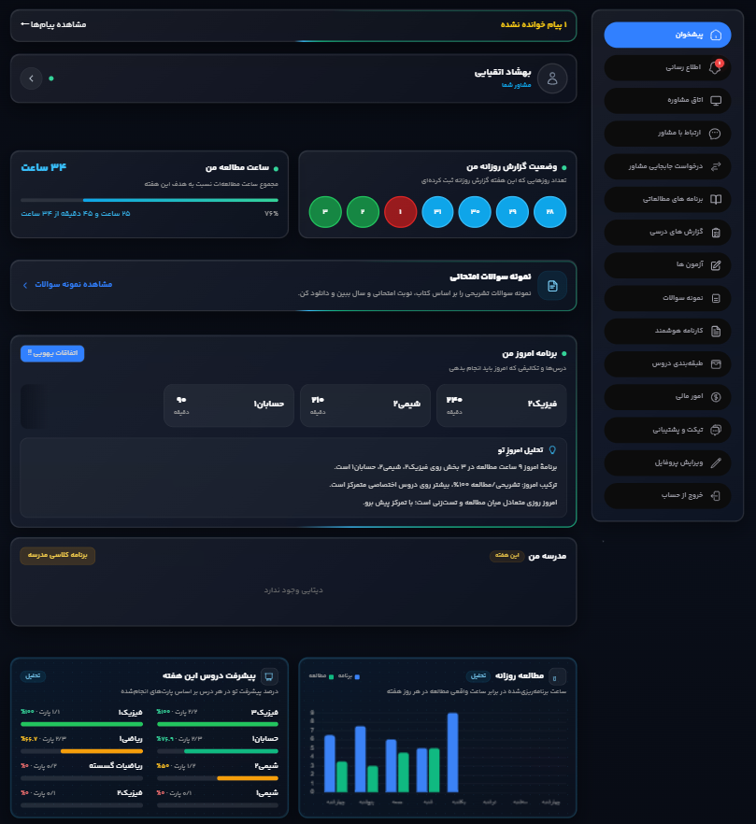756x824 pixels.
Task: Expand the advisor card with the chevron arrow
Action: (31, 78)
